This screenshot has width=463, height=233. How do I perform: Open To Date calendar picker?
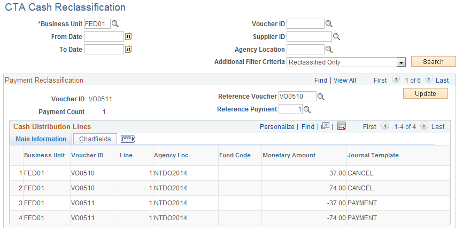tap(128, 49)
